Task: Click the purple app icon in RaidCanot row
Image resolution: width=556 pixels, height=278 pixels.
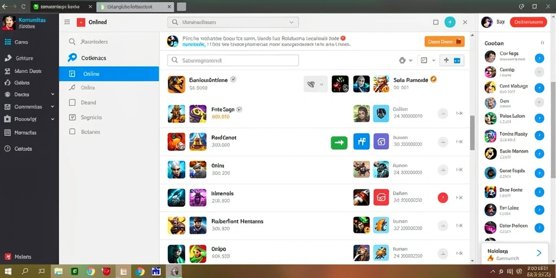Action: tap(381, 142)
